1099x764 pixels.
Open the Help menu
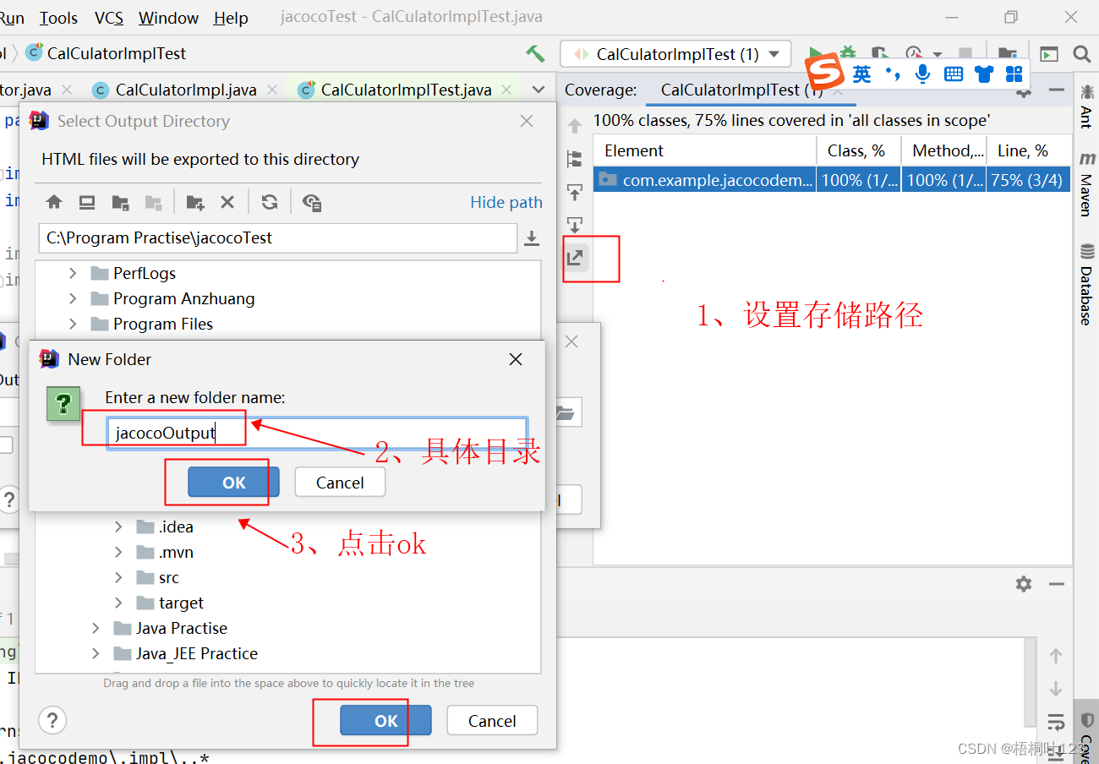point(231,18)
